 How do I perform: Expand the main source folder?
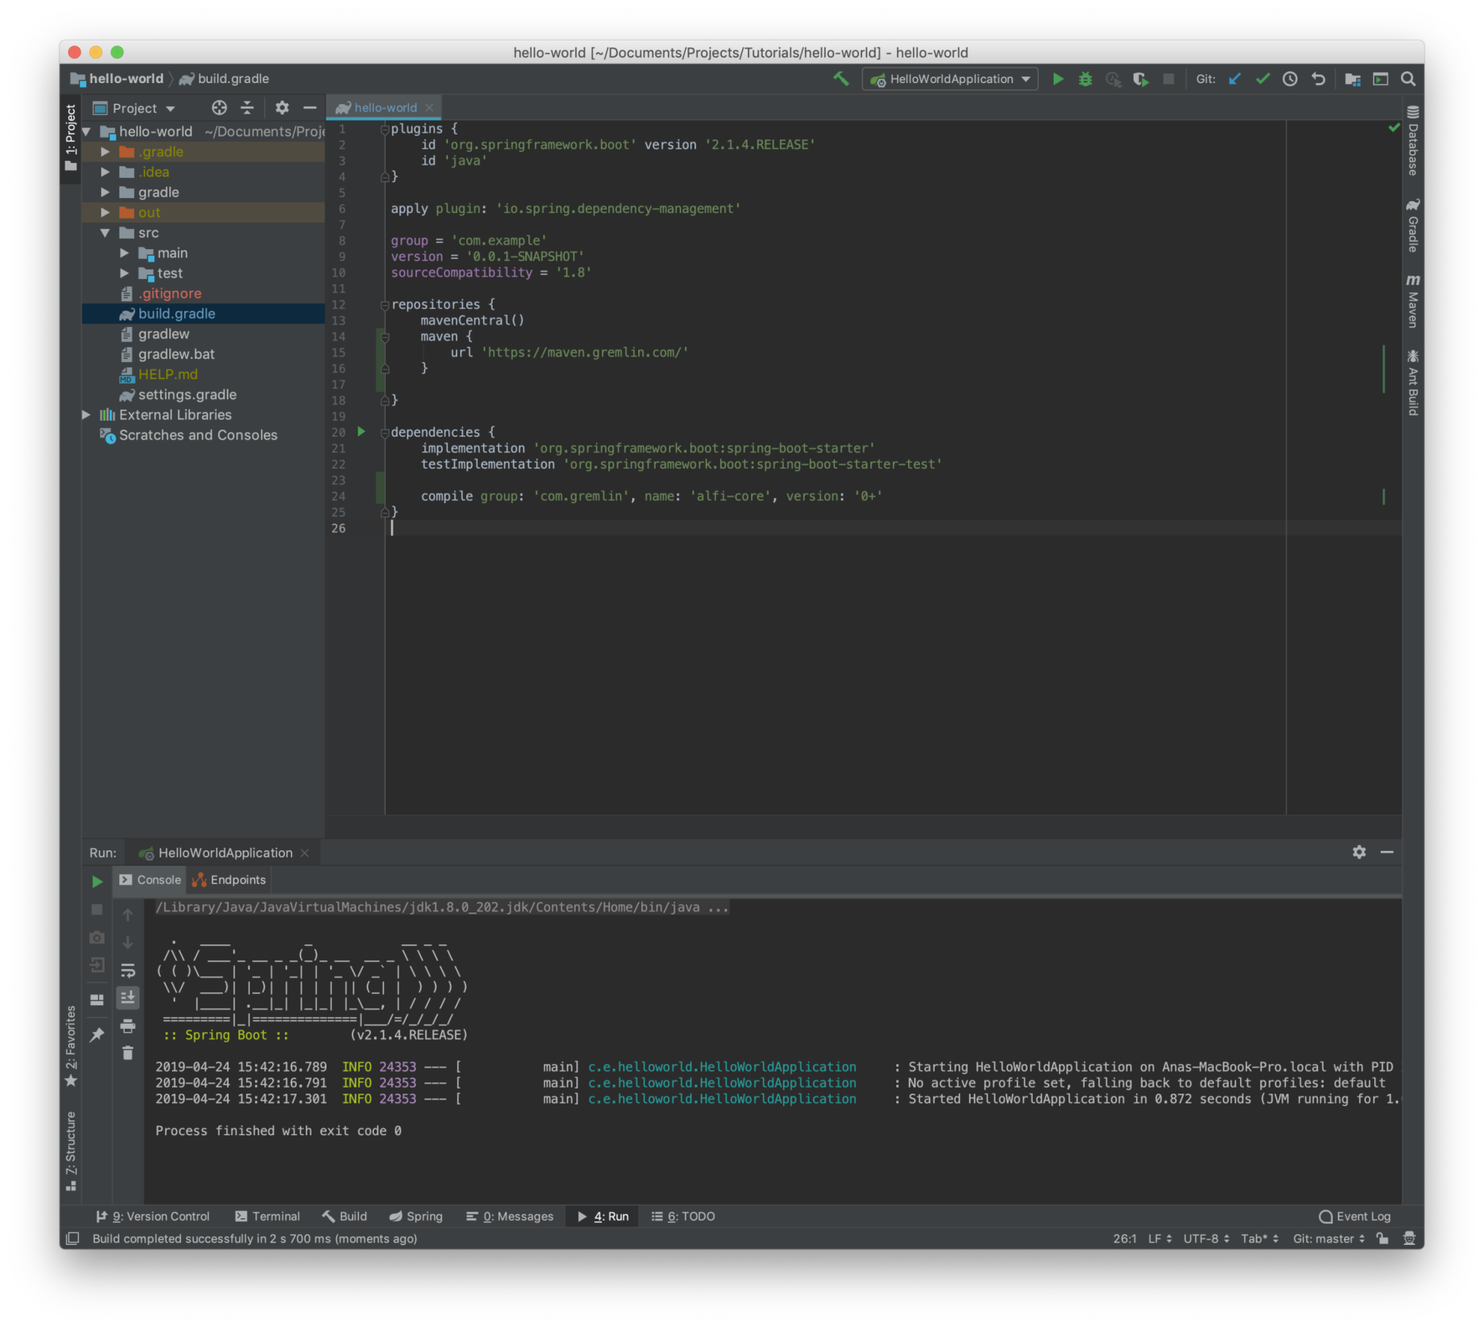click(x=125, y=252)
